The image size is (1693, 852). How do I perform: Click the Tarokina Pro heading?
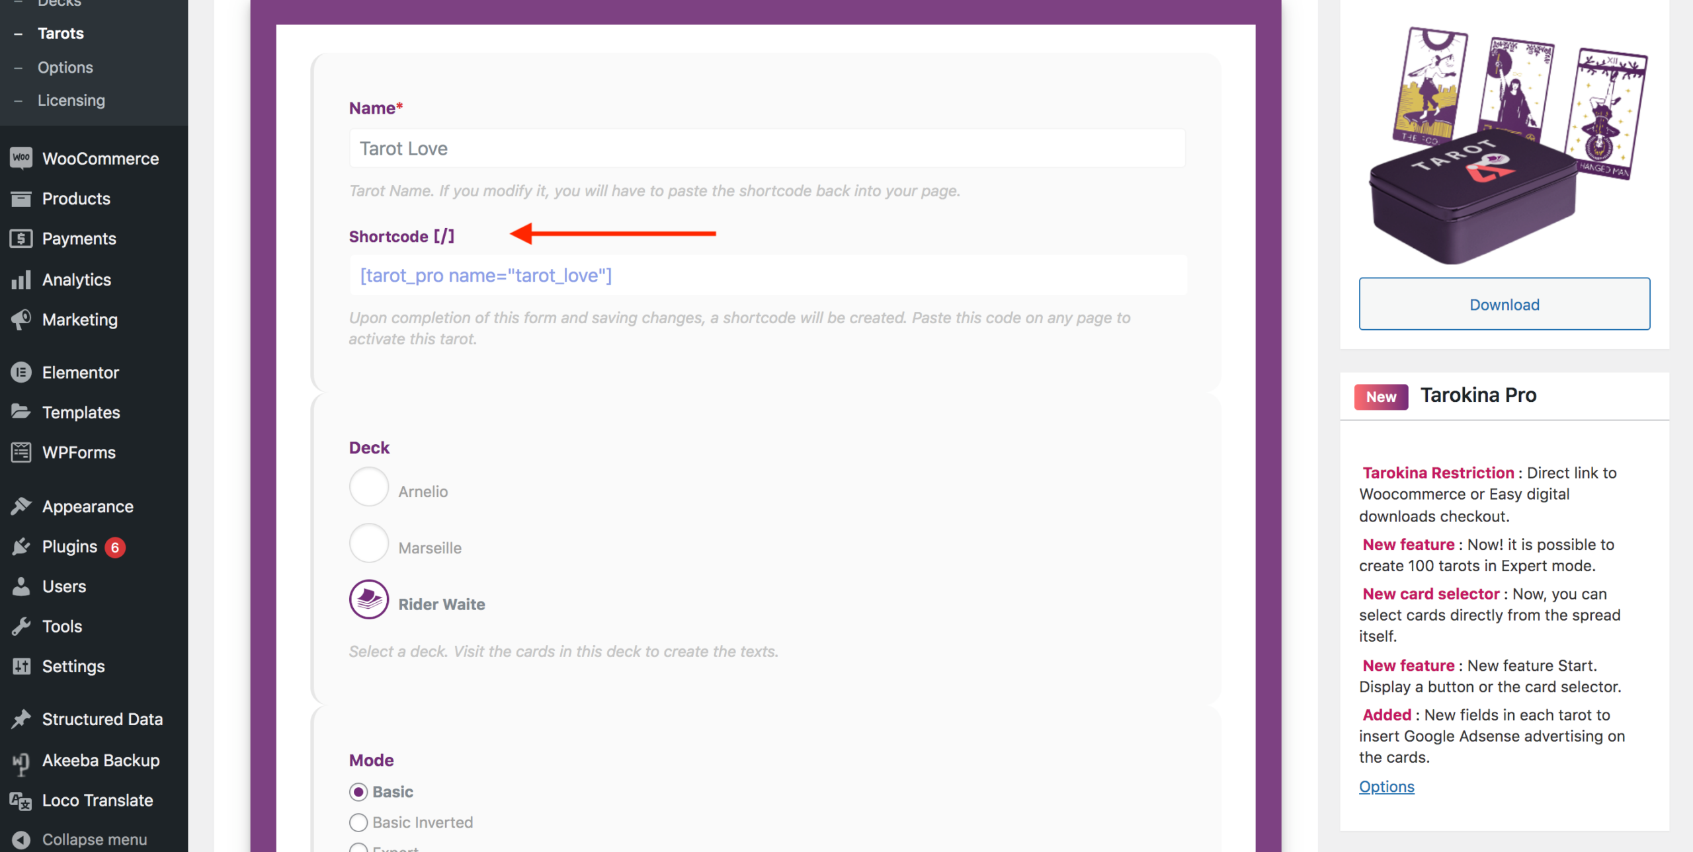(1478, 395)
